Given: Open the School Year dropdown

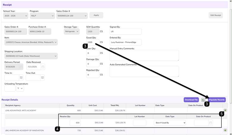Looking at the screenshot, I should (x=16, y=16).
